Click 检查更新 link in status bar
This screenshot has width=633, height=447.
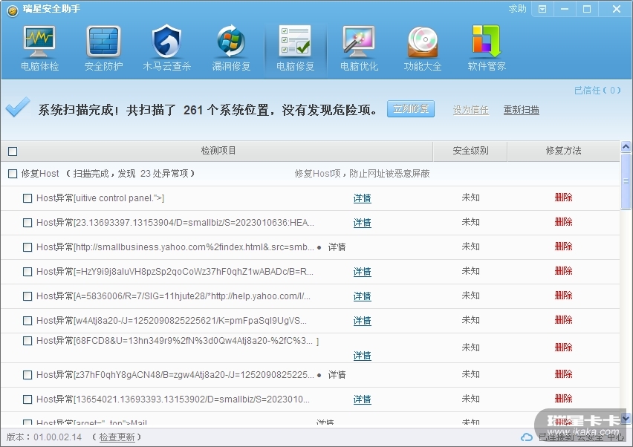pyautogui.click(x=117, y=437)
